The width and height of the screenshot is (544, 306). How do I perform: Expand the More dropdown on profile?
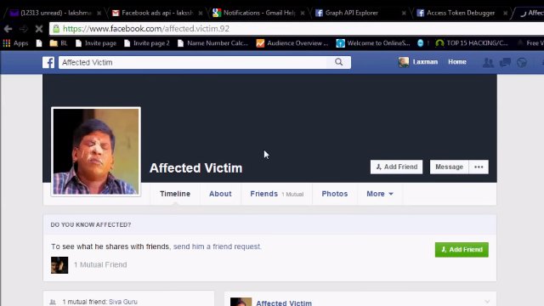pyautogui.click(x=380, y=194)
